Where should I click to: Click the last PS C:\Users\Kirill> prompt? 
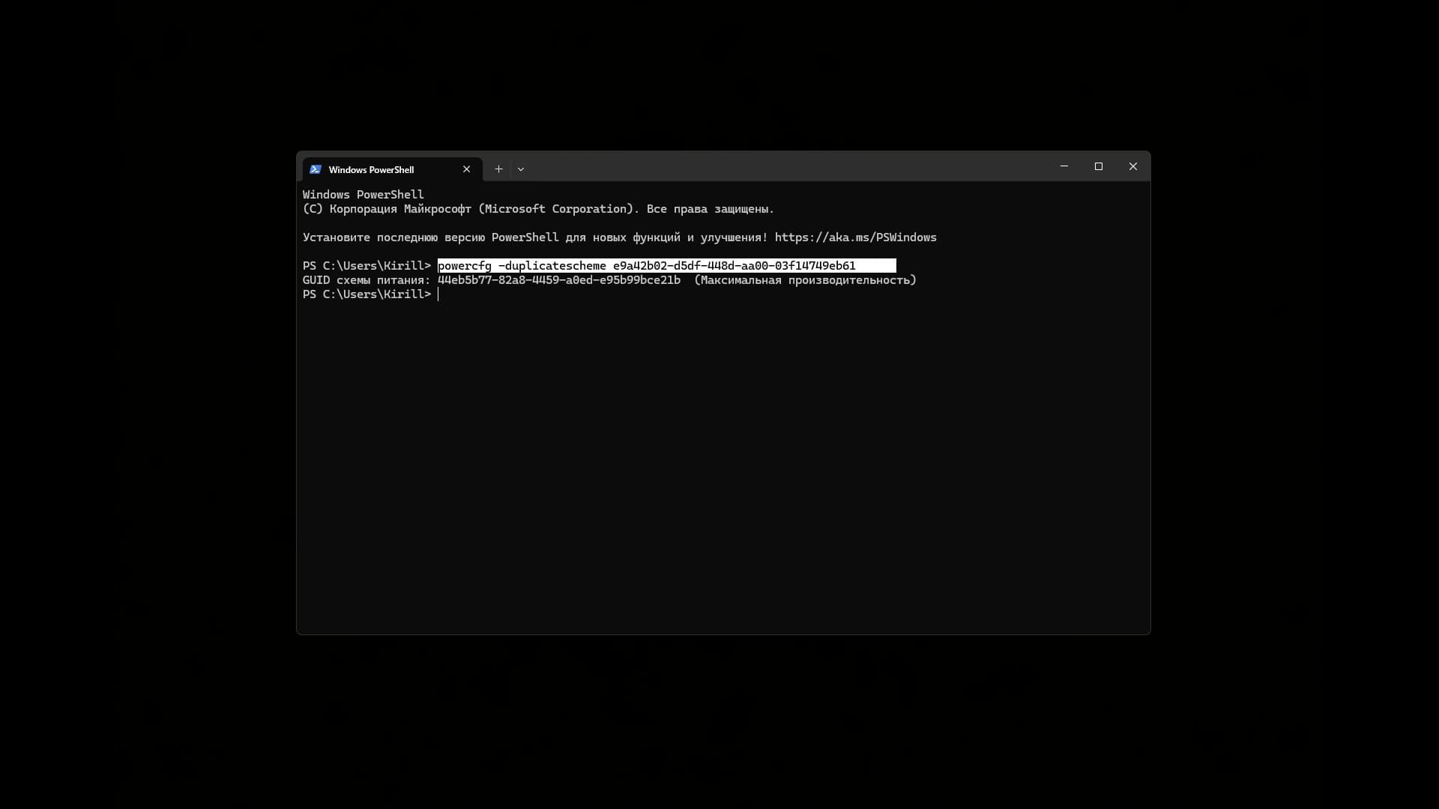point(367,294)
